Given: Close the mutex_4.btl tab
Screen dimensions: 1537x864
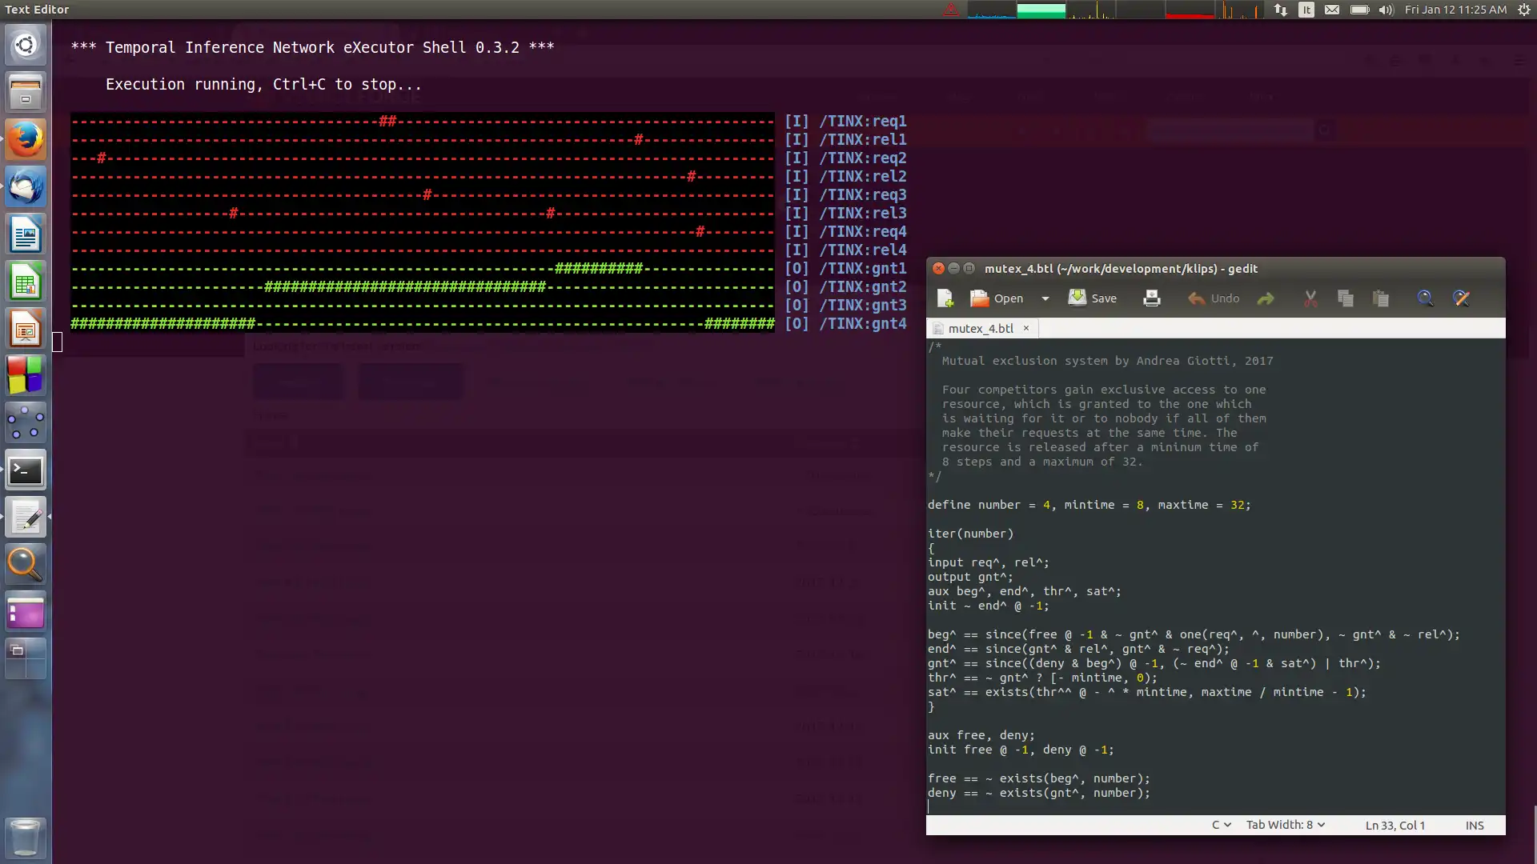Looking at the screenshot, I should tap(1025, 328).
